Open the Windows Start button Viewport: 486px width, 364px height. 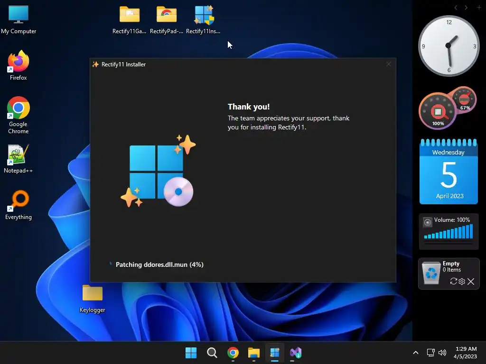click(191, 353)
